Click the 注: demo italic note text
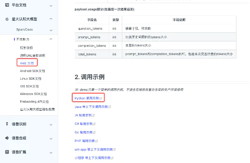Screen dimensions: 250x163 (129, 90)
